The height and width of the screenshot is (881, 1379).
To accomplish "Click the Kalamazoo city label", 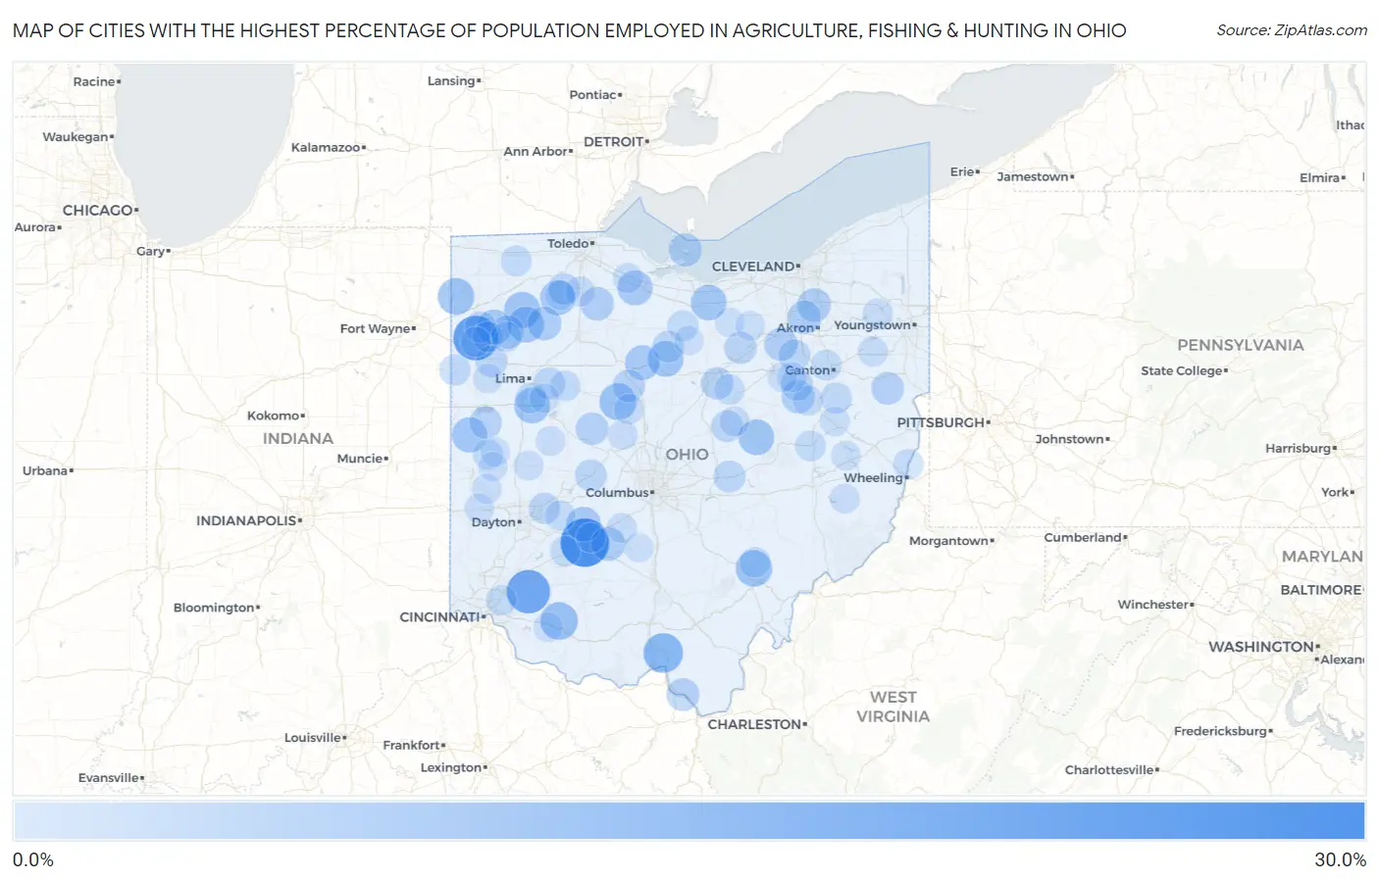I will (326, 148).
